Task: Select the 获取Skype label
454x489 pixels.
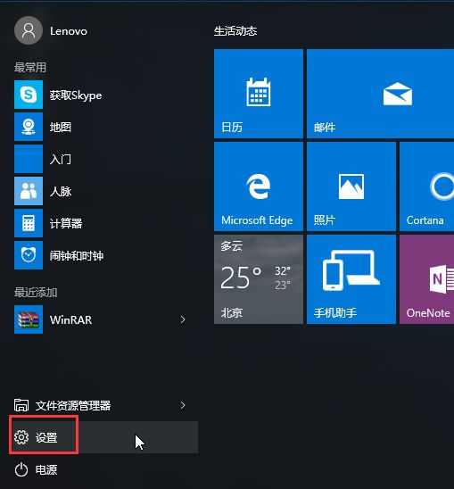Action: coord(76,95)
